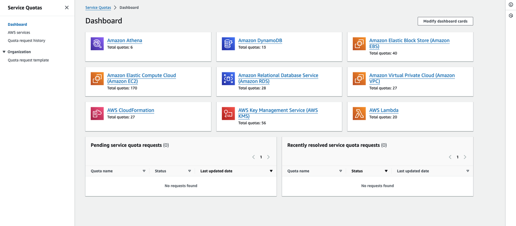Click page 1 in pending requests pagination
This screenshot has height=226, width=516.
[x=261, y=157]
